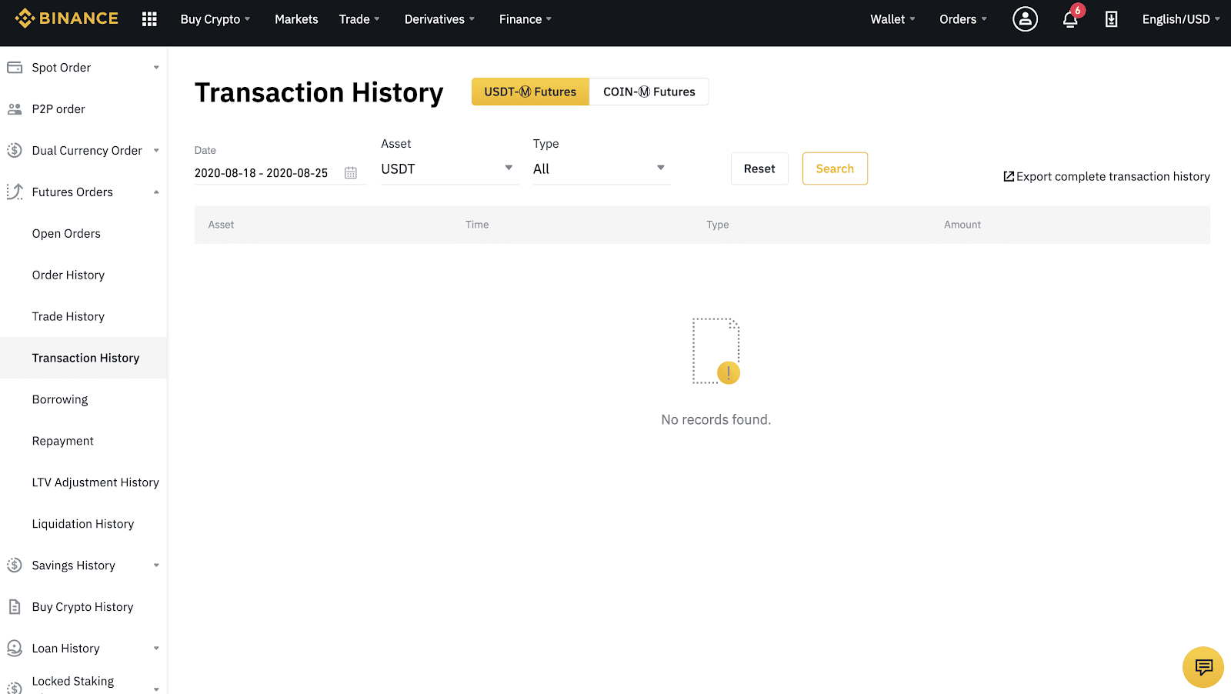Open Buy Crypto History in sidebar
The height and width of the screenshot is (694, 1231).
83,607
